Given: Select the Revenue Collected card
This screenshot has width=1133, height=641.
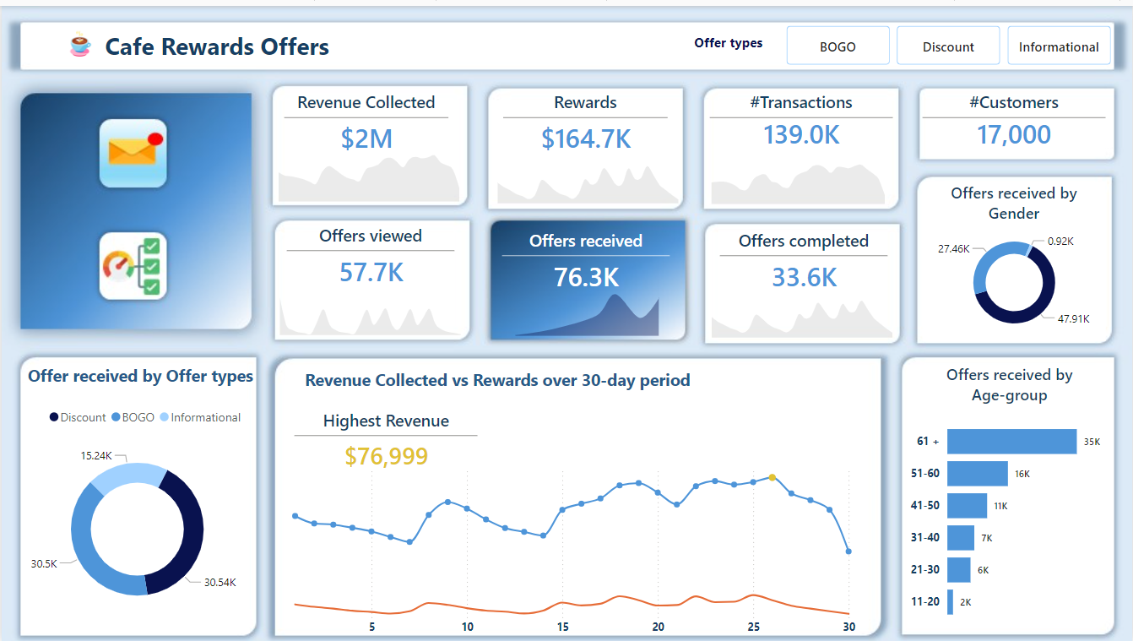Looking at the screenshot, I should (x=369, y=145).
